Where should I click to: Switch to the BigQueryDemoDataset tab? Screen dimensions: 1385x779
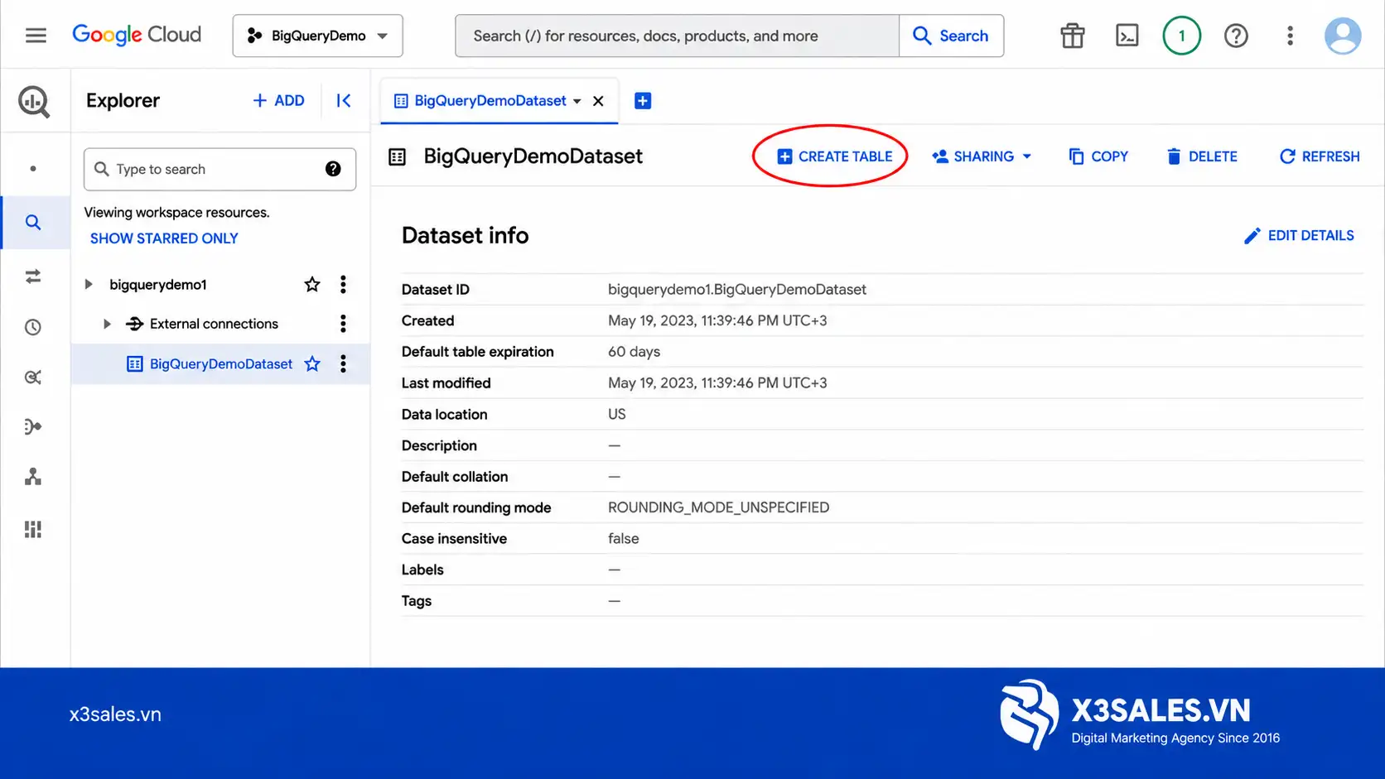(490, 101)
